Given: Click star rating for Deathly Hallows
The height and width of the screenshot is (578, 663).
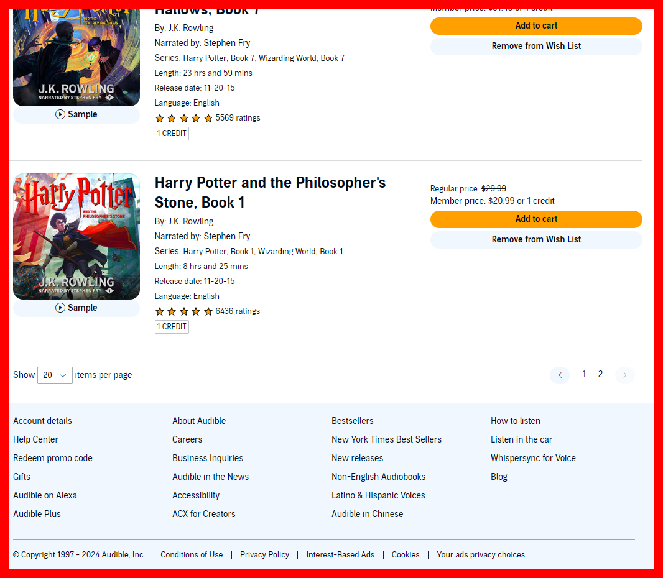Looking at the screenshot, I should [x=184, y=118].
